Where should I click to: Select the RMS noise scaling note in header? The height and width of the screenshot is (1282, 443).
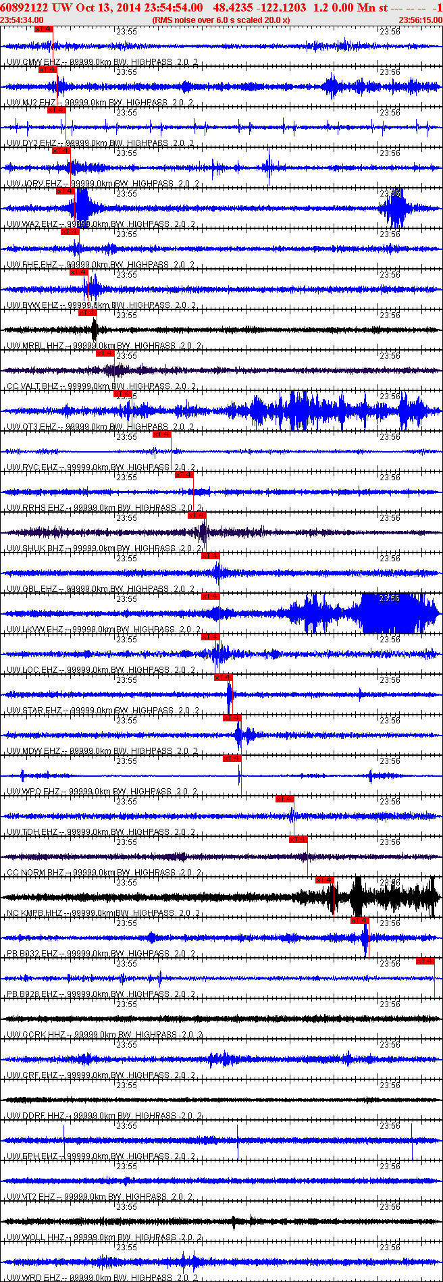tap(221, 20)
